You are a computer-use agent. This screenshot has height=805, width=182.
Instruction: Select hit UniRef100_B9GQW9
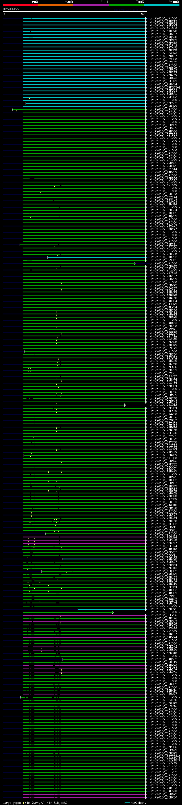[x=163, y=106]
